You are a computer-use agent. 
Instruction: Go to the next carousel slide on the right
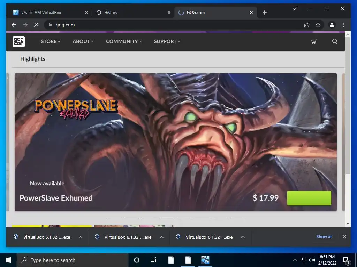(x=343, y=142)
